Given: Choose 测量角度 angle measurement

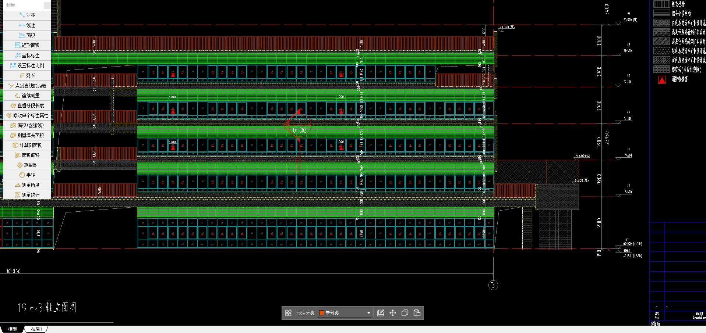Looking at the screenshot, I should pos(27,185).
